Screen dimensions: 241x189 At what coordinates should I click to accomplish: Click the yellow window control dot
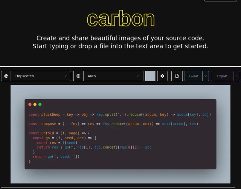[x=35, y=104]
